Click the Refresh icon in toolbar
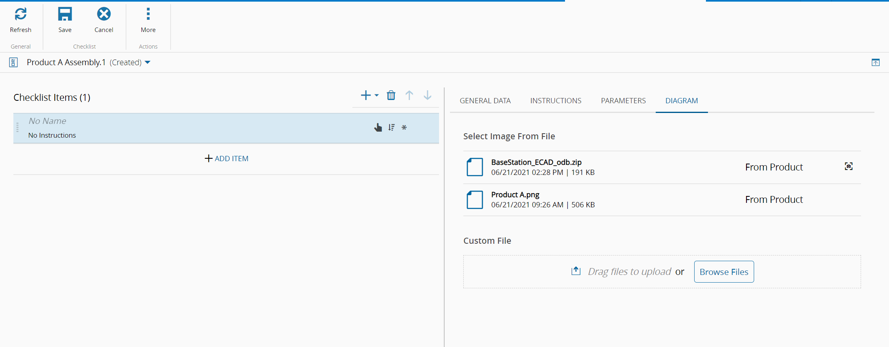This screenshot has height=347, width=889. (x=21, y=14)
